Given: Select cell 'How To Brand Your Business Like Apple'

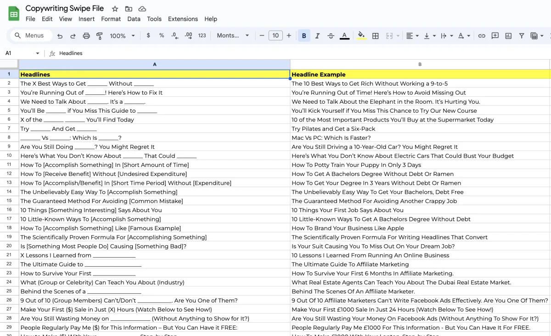Looking at the screenshot, I should point(420,228).
